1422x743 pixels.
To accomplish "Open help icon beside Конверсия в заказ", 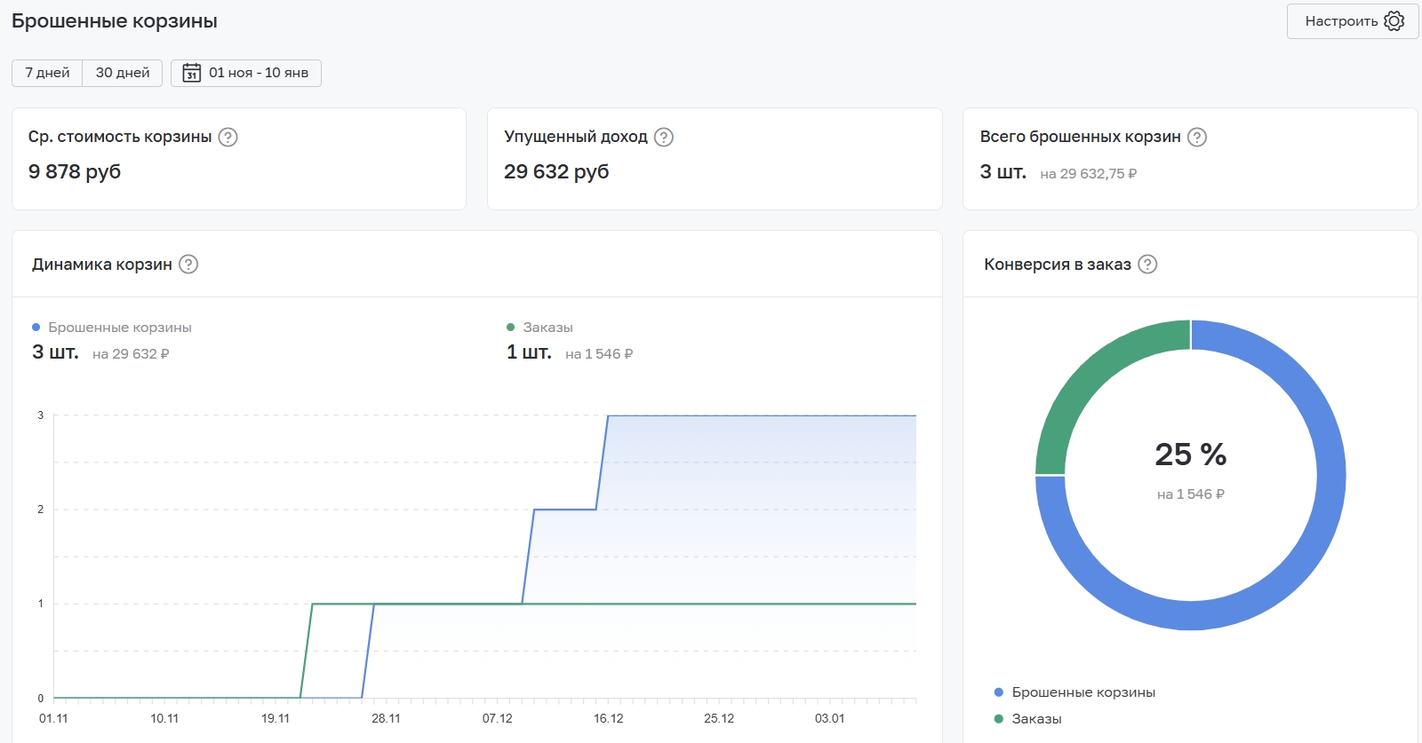I will 1147,265.
